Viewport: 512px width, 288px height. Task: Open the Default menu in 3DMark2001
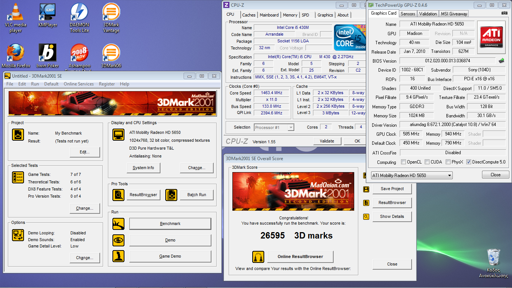[51, 84]
